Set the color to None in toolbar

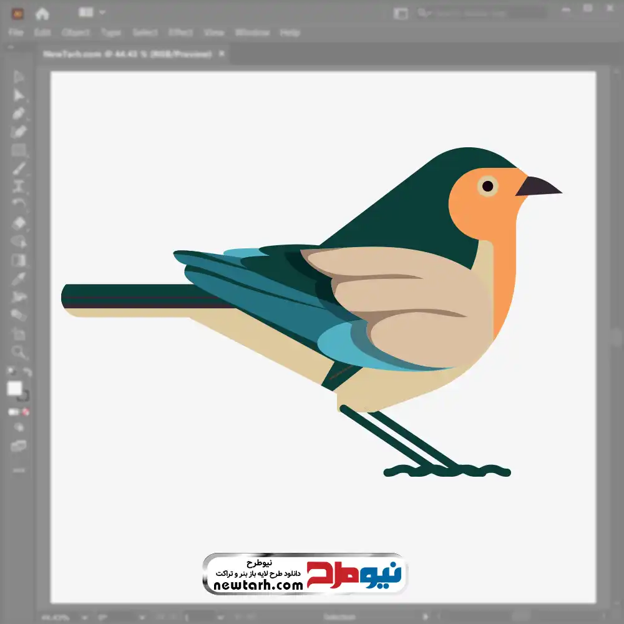26,412
